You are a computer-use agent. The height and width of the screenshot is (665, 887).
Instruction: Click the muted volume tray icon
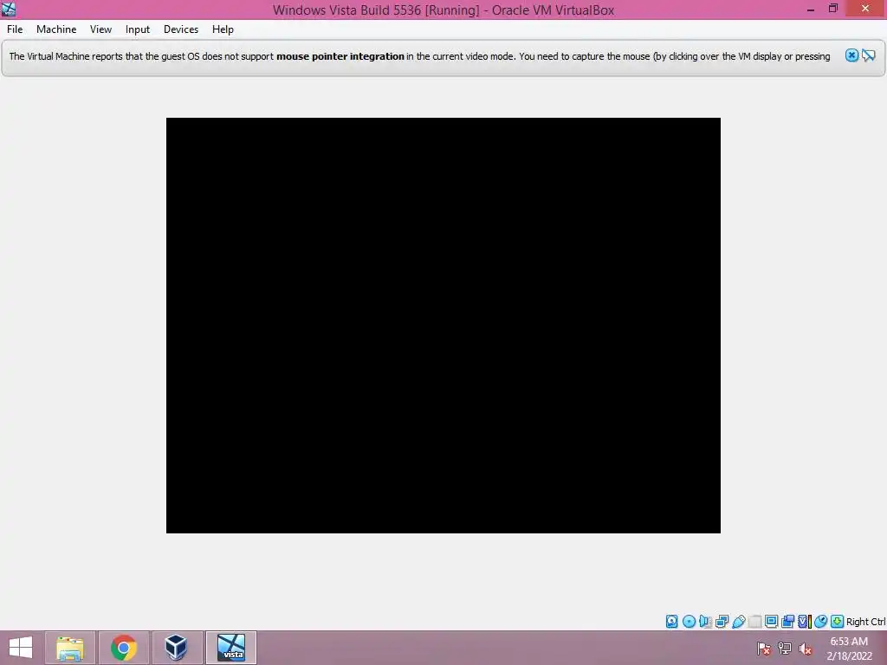click(805, 649)
